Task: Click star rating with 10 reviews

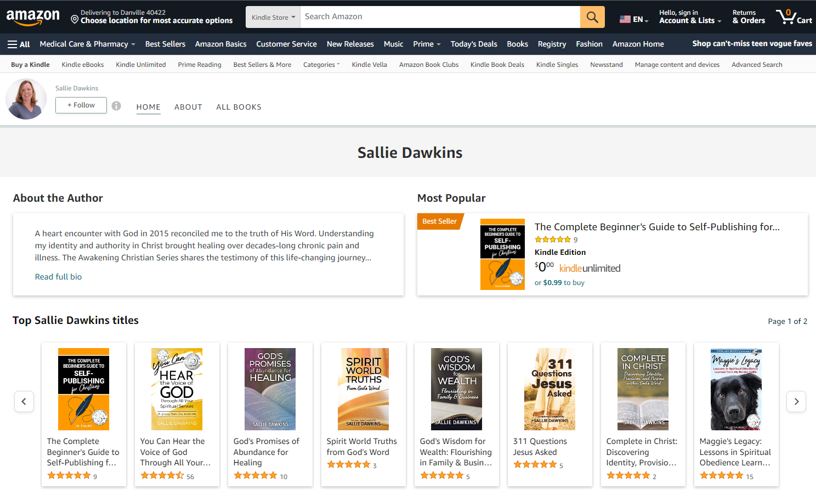Action: point(256,476)
